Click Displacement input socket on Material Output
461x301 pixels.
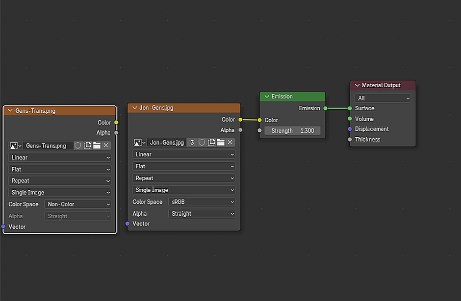[x=350, y=129]
